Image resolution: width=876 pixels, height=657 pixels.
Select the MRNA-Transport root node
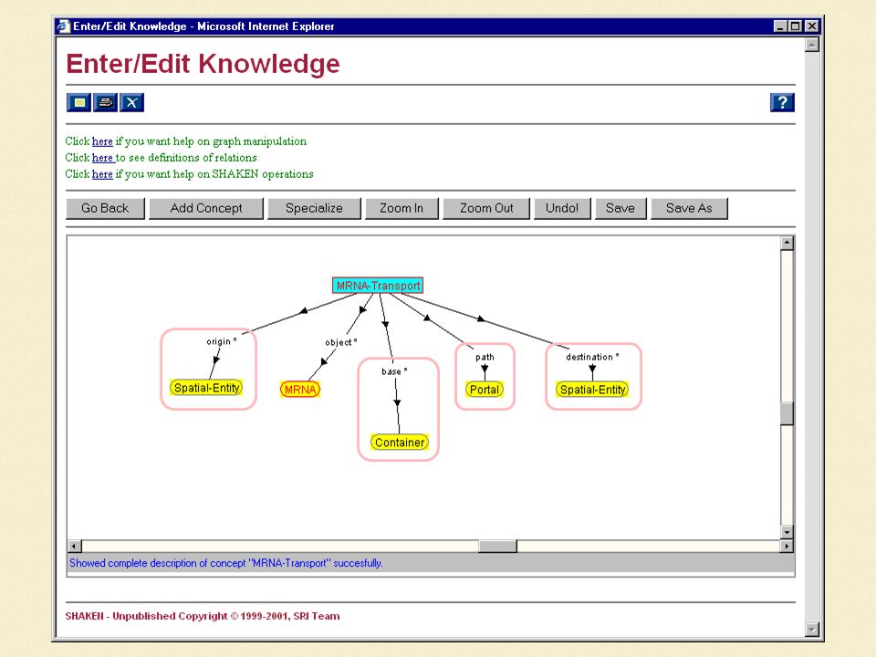tap(378, 286)
